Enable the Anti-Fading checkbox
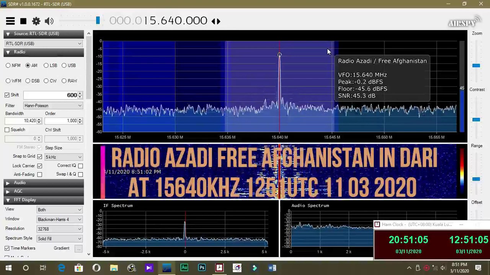490x275 pixels. tap(39, 175)
